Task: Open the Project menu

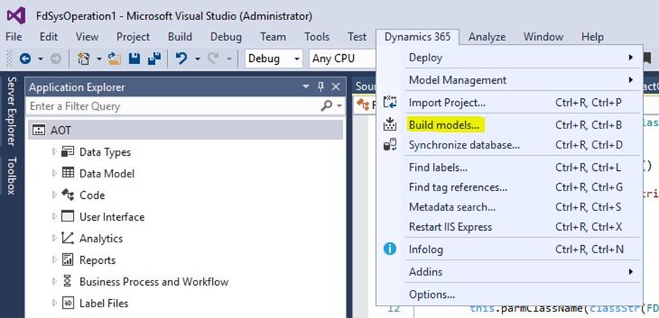Action: pyautogui.click(x=134, y=37)
